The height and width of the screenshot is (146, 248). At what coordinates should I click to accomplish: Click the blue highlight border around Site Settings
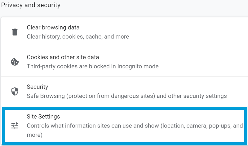point(124,108)
